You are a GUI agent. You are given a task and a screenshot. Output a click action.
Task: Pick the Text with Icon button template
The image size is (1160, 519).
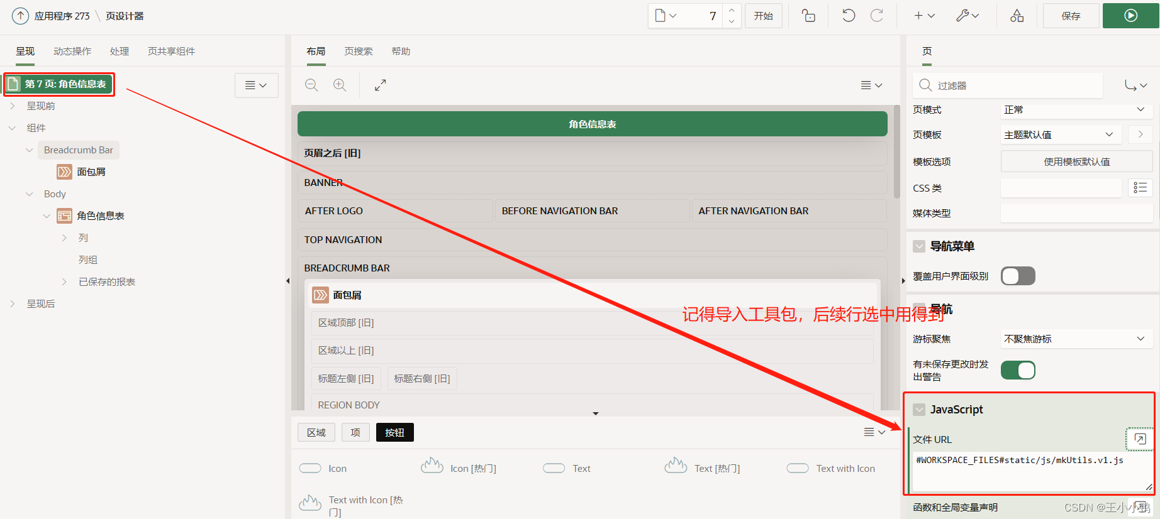[831, 468]
